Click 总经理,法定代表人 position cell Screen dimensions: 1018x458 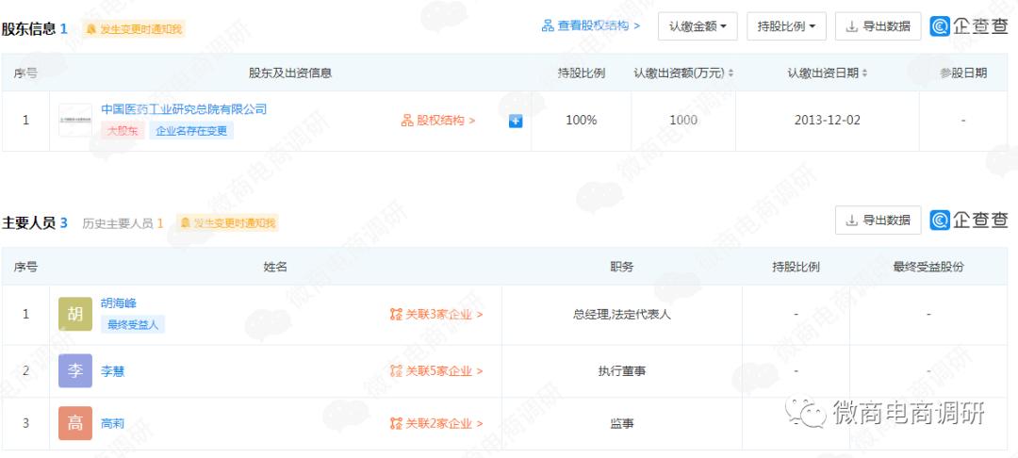pos(622,315)
